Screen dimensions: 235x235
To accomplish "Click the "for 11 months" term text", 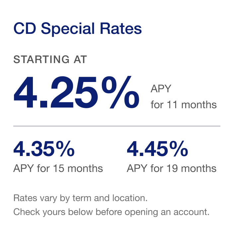I will pos(184,105).
